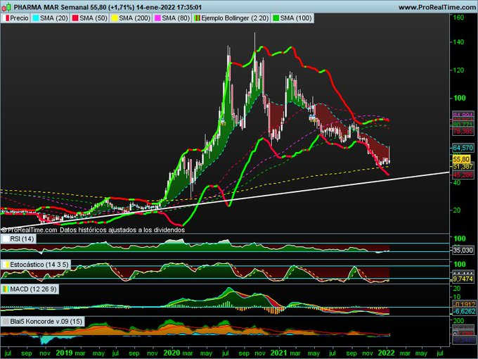Screen dimensions: 478x359
Task: Click the RSI value 35,030
Action: coord(463,251)
